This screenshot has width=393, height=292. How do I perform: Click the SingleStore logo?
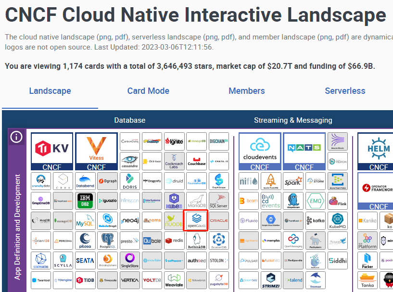pos(130,260)
